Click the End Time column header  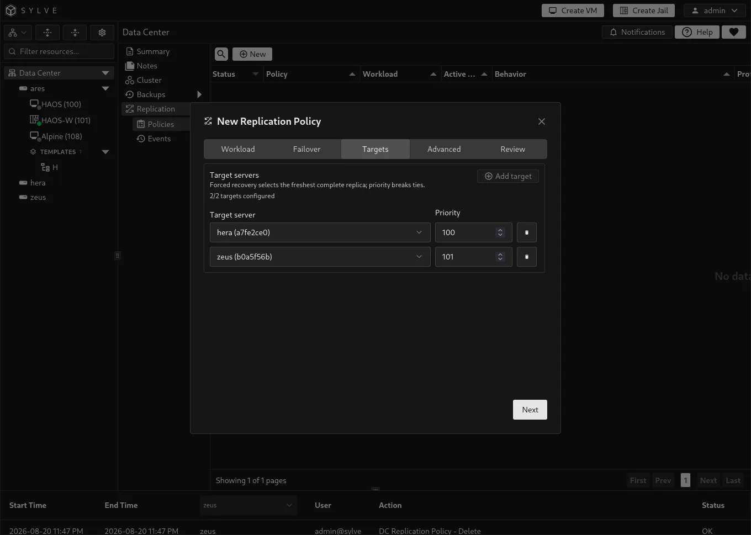(x=121, y=505)
